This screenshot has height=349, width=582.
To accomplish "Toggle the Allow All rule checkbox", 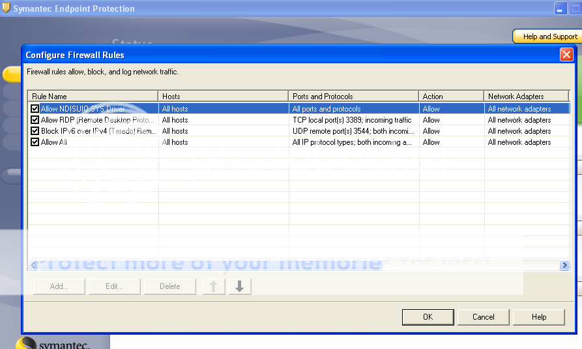I will point(35,142).
